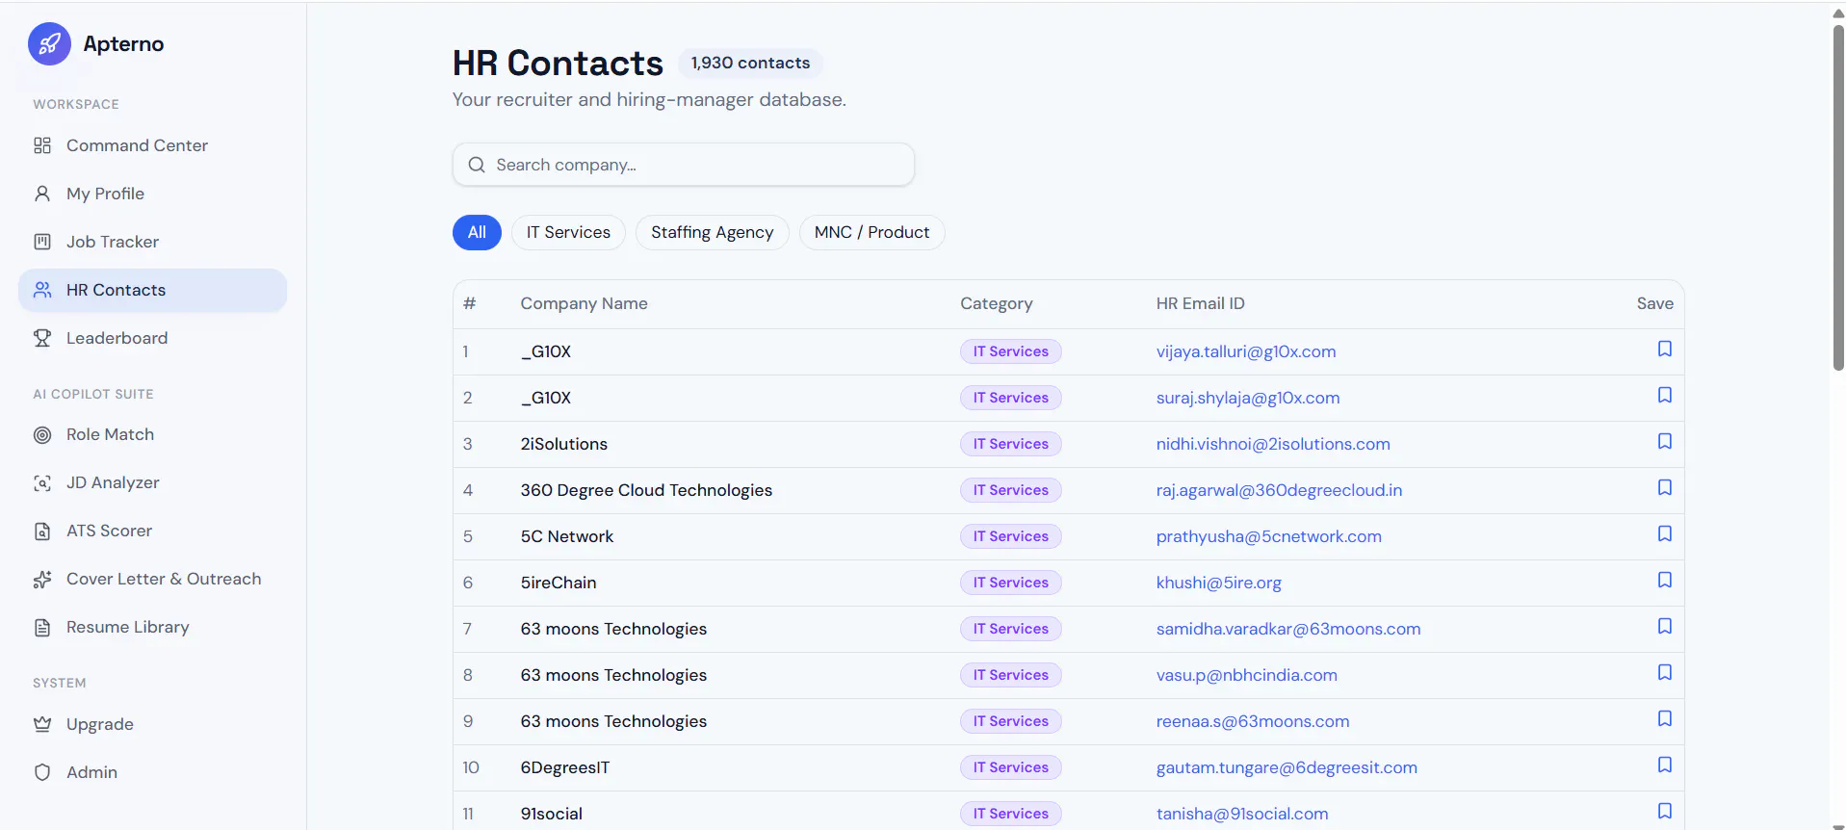Screen dimensions: 1846x830
Task: Bookmark the vasu.p@nbhcindia.com contact row
Action: [1664, 672]
